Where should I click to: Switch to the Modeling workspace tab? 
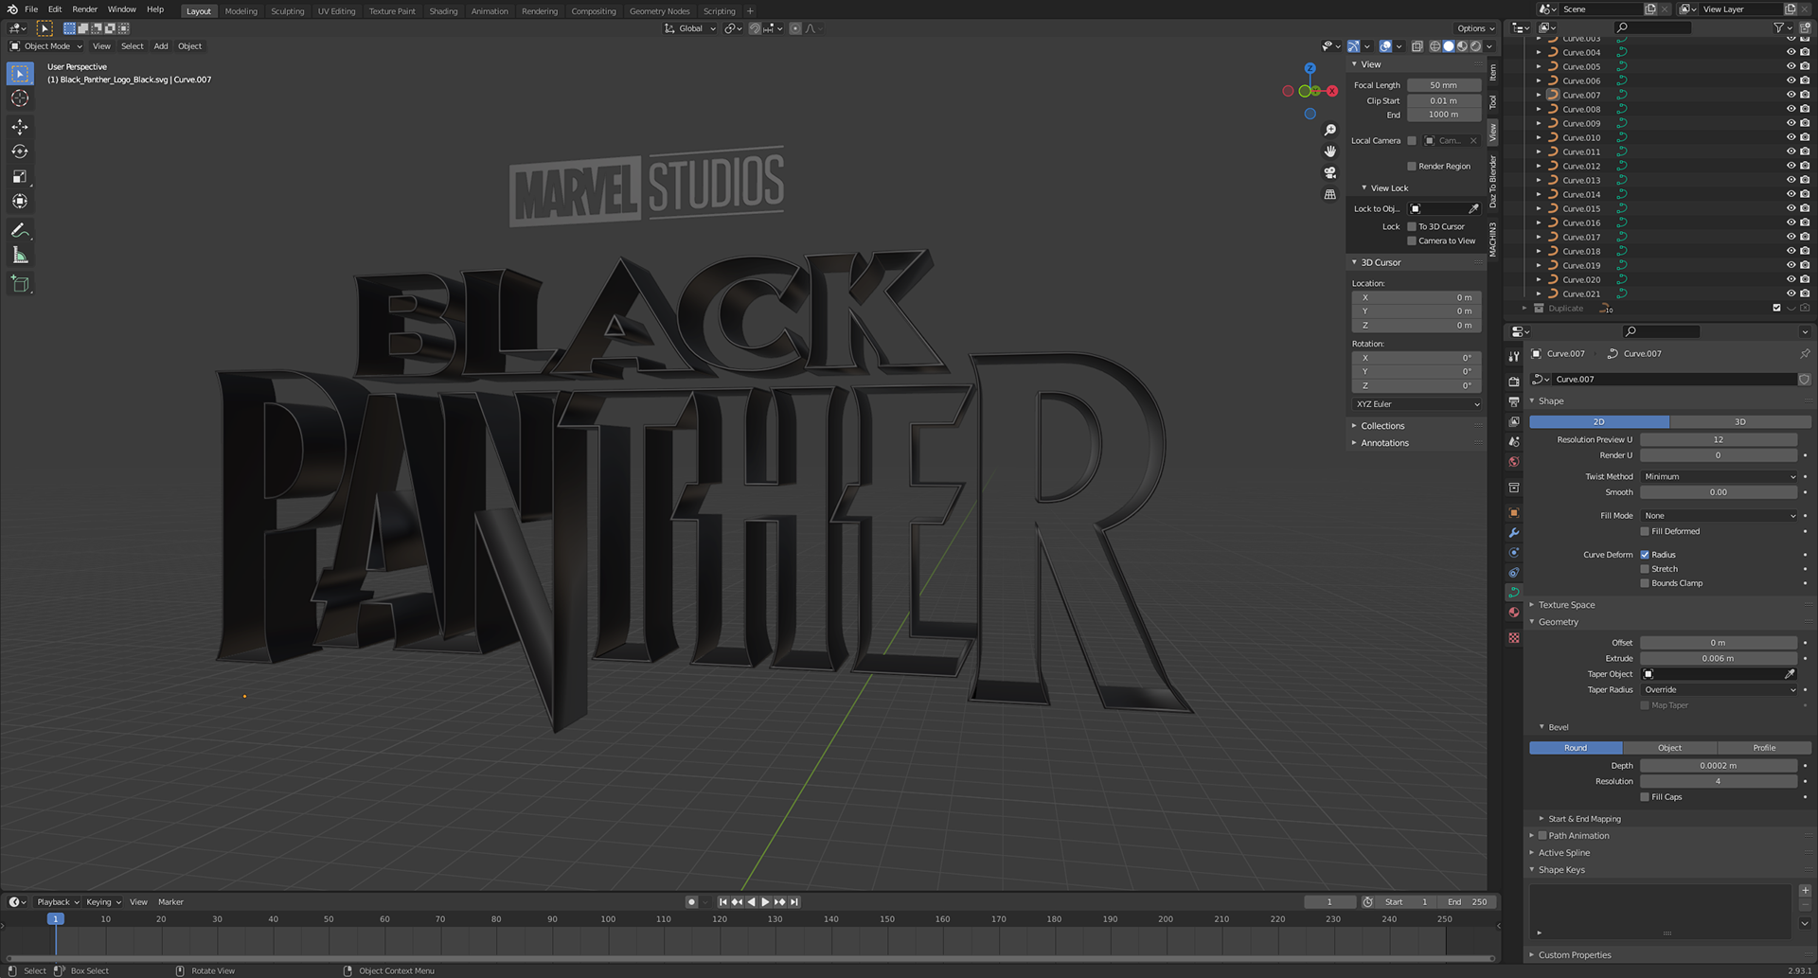pyautogui.click(x=241, y=11)
